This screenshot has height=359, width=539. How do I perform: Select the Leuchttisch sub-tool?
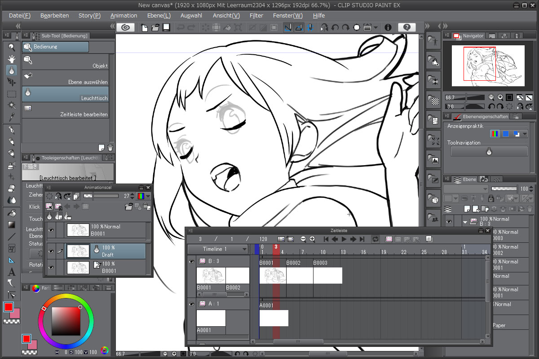coord(66,93)
